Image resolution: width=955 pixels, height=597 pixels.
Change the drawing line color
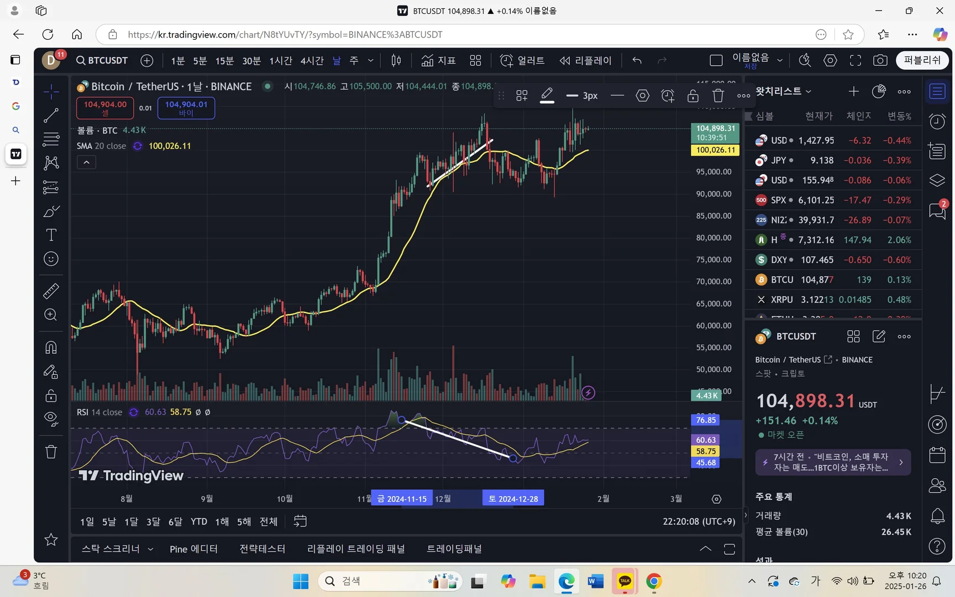click(547, 96)
